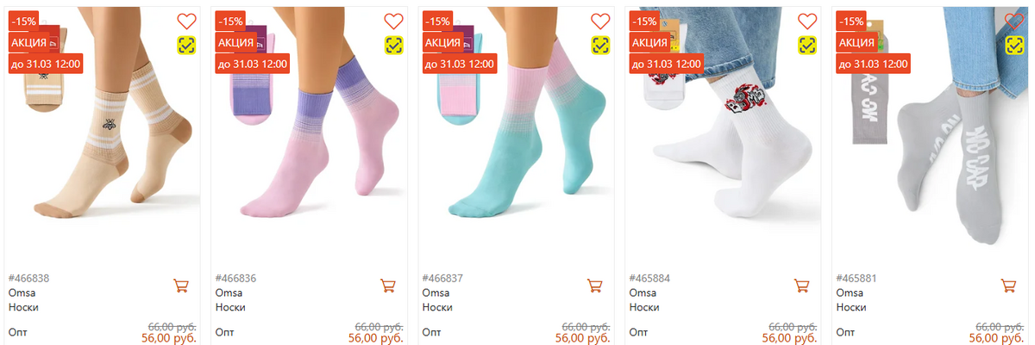Add item #466838 to shopping cart
The height and width of the screenshot is (345, 1035).
(x=181, y=286)
